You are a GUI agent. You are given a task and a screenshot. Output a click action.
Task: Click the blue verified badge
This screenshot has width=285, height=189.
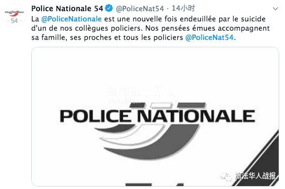pyautogui.click(x=109, y=8)
